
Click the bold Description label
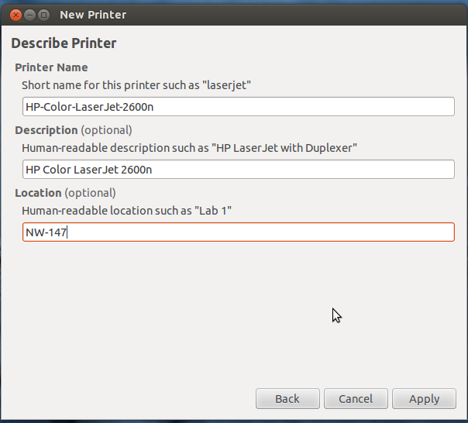point(46,130)
